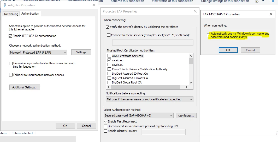Check Class 3 Public Primary Certification Authority
Viewport: 278px width, 142px height.
109,69
